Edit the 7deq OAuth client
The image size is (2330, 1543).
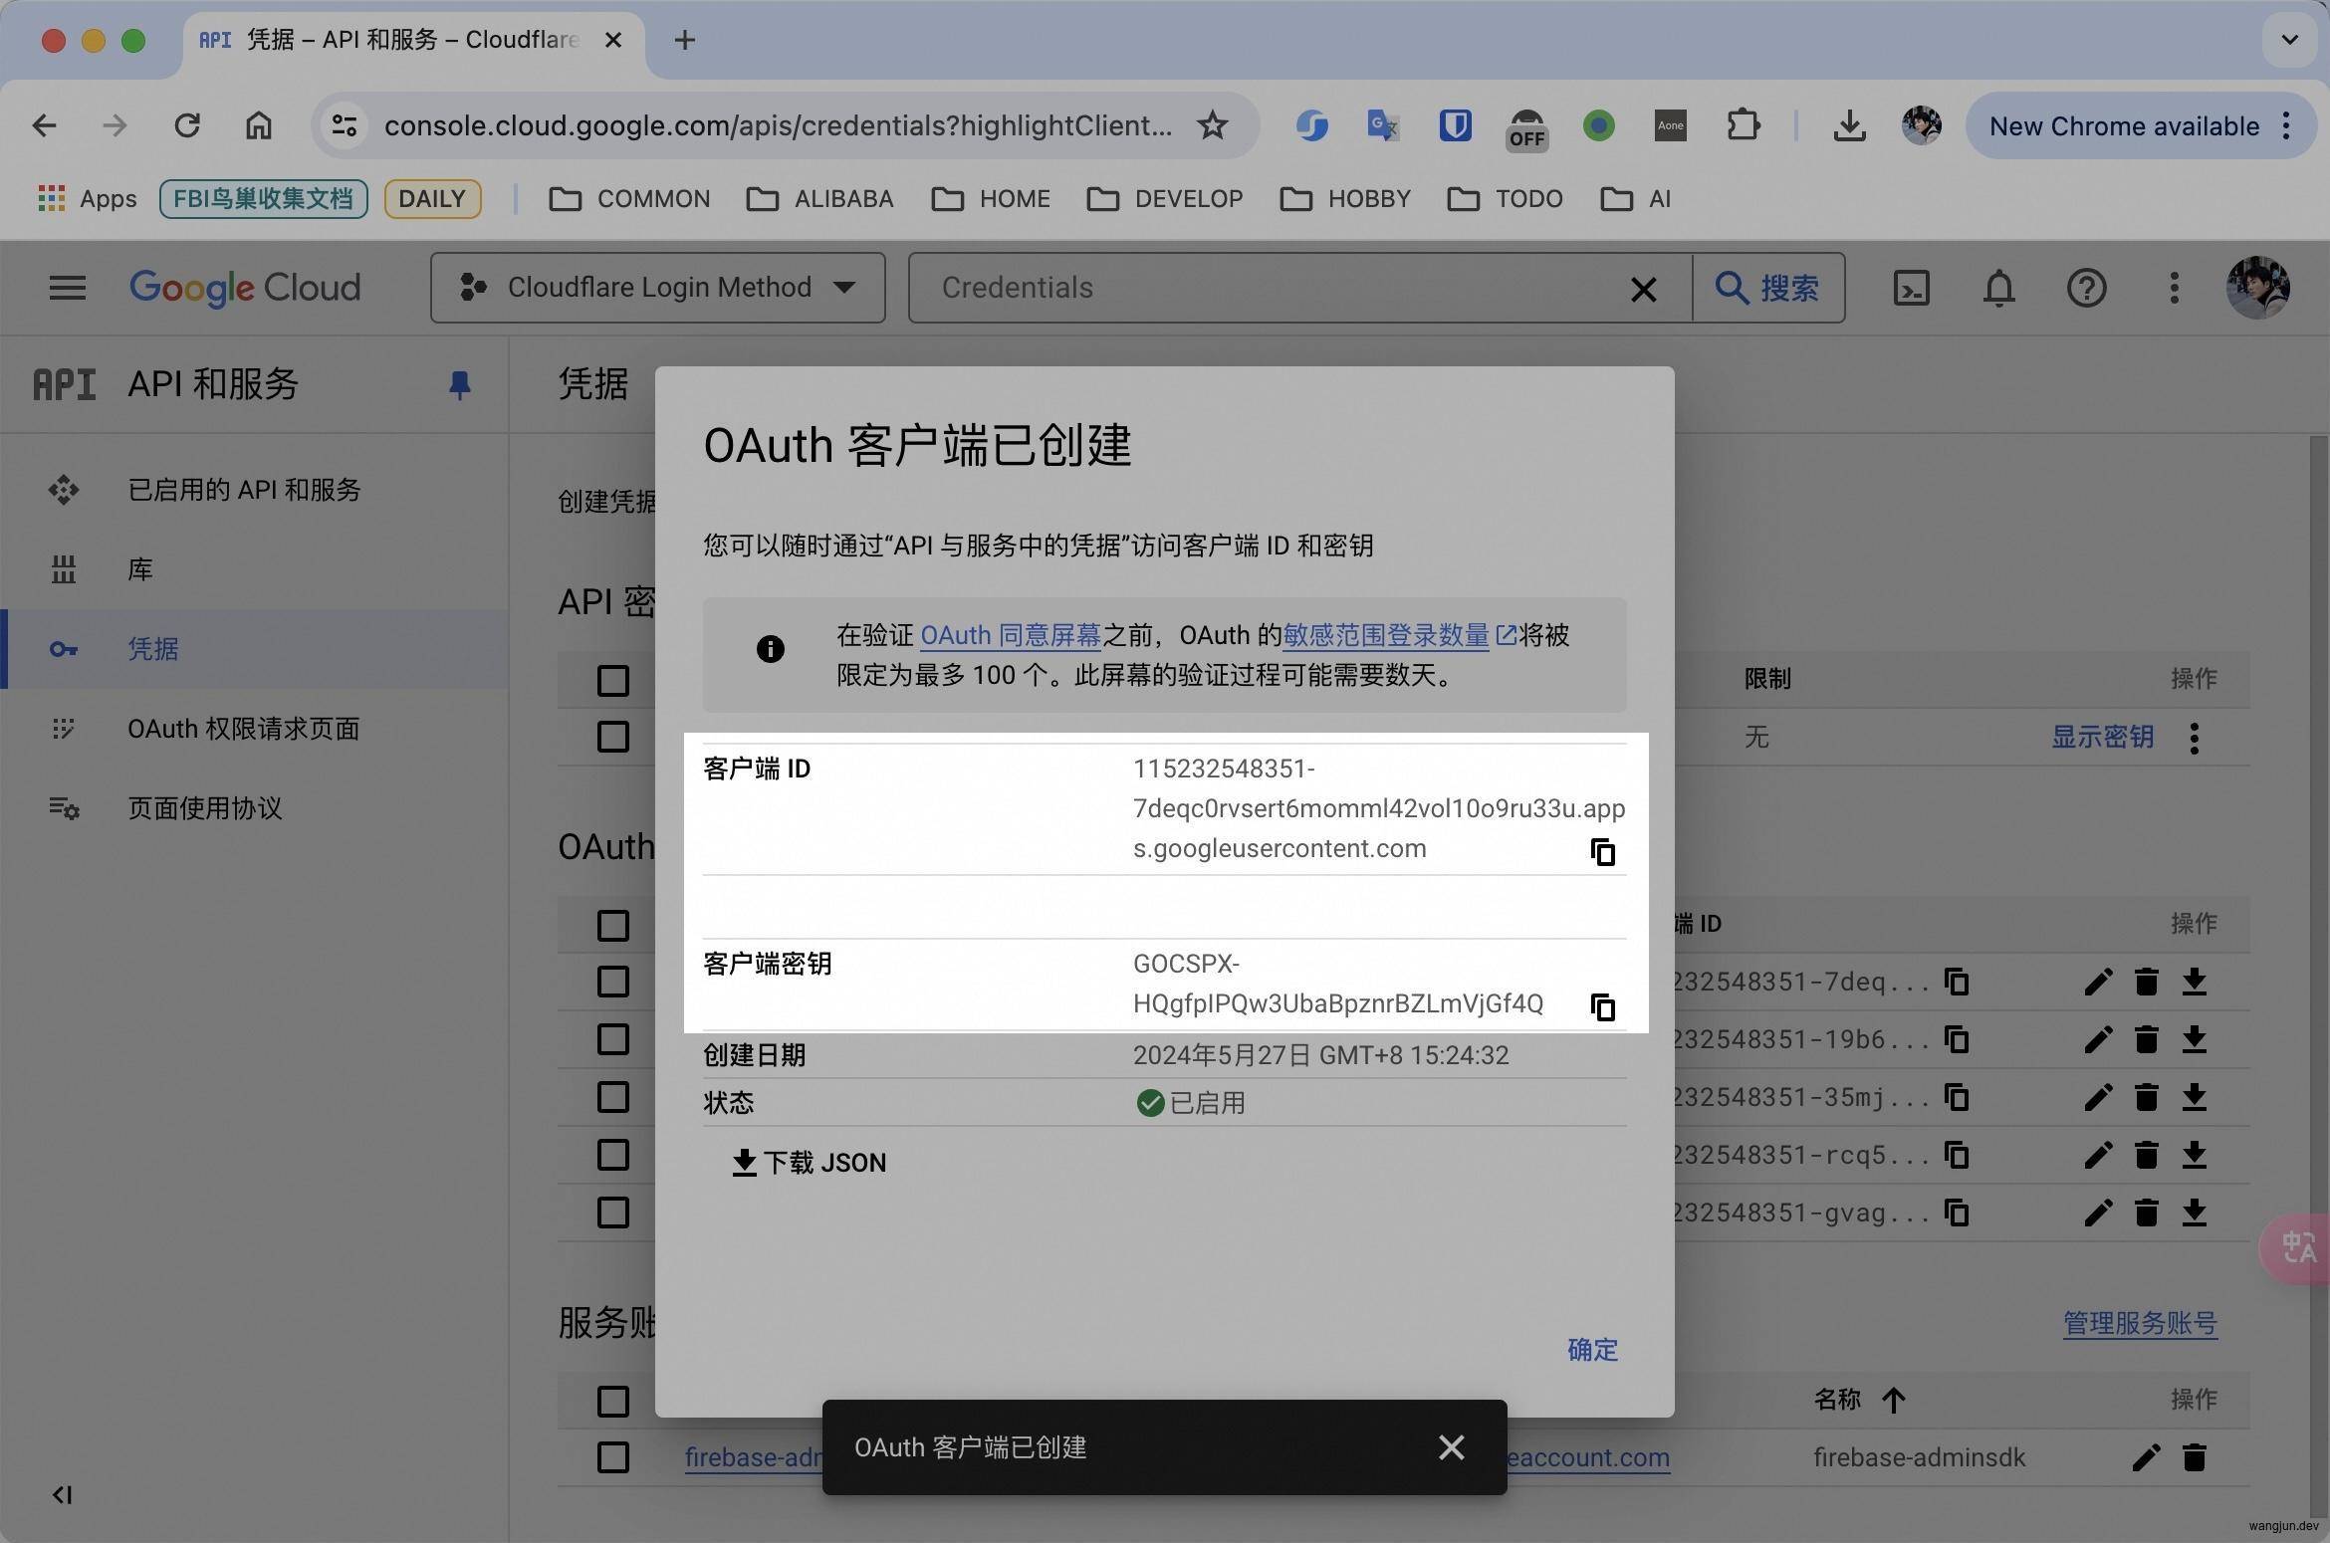[2097, 983]
